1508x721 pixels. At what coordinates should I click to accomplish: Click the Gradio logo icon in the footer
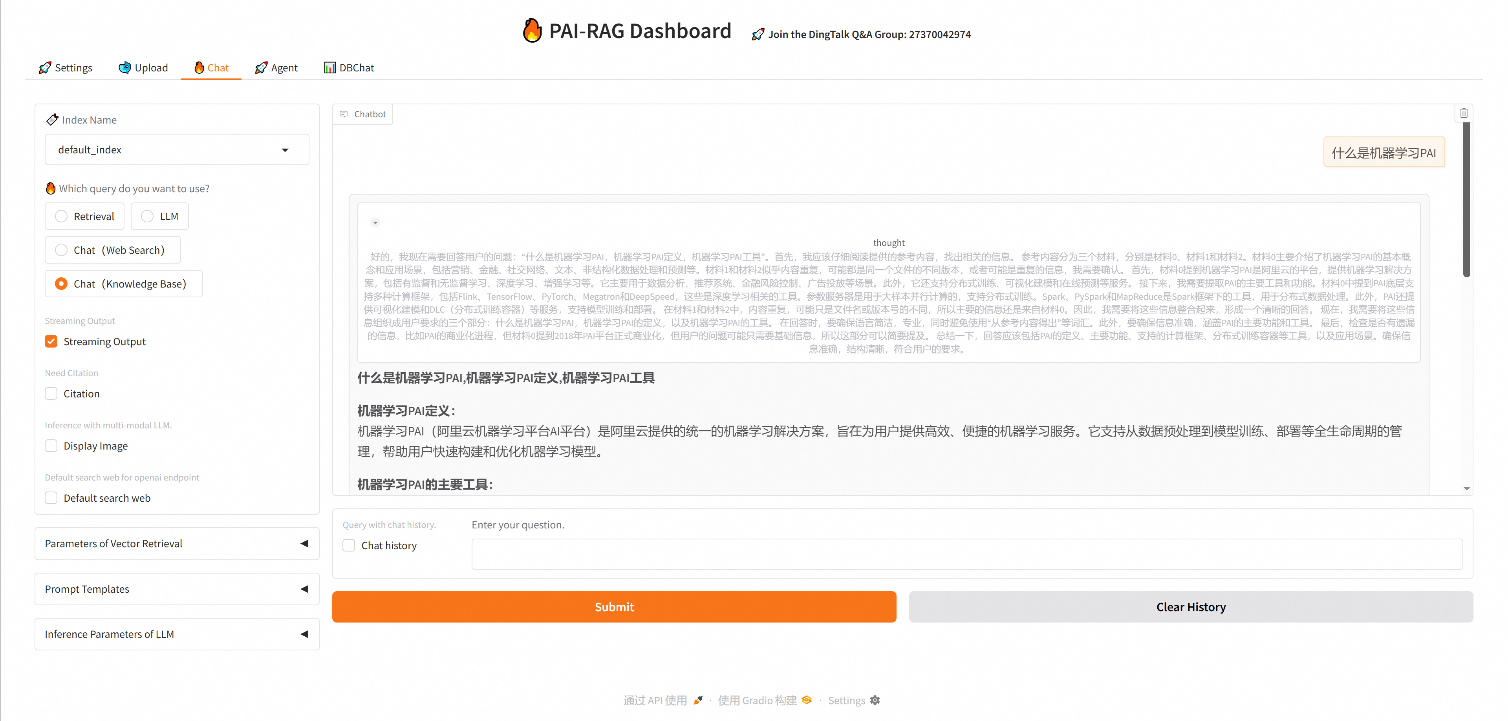[807, 700]
